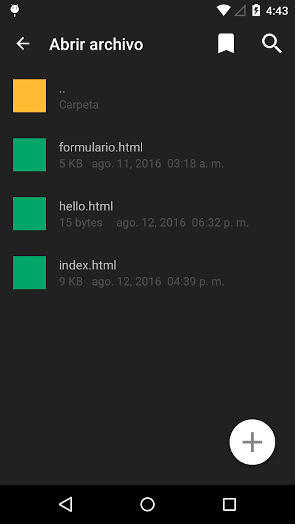Open the bookmarks icon in the top bar
Screen dimensions: 295x524
[x=226, y=43]
